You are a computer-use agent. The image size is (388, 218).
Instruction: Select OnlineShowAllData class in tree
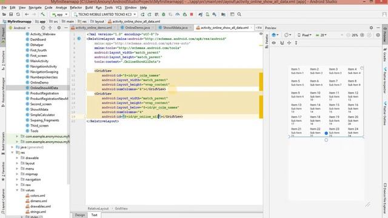click(44, 88)
